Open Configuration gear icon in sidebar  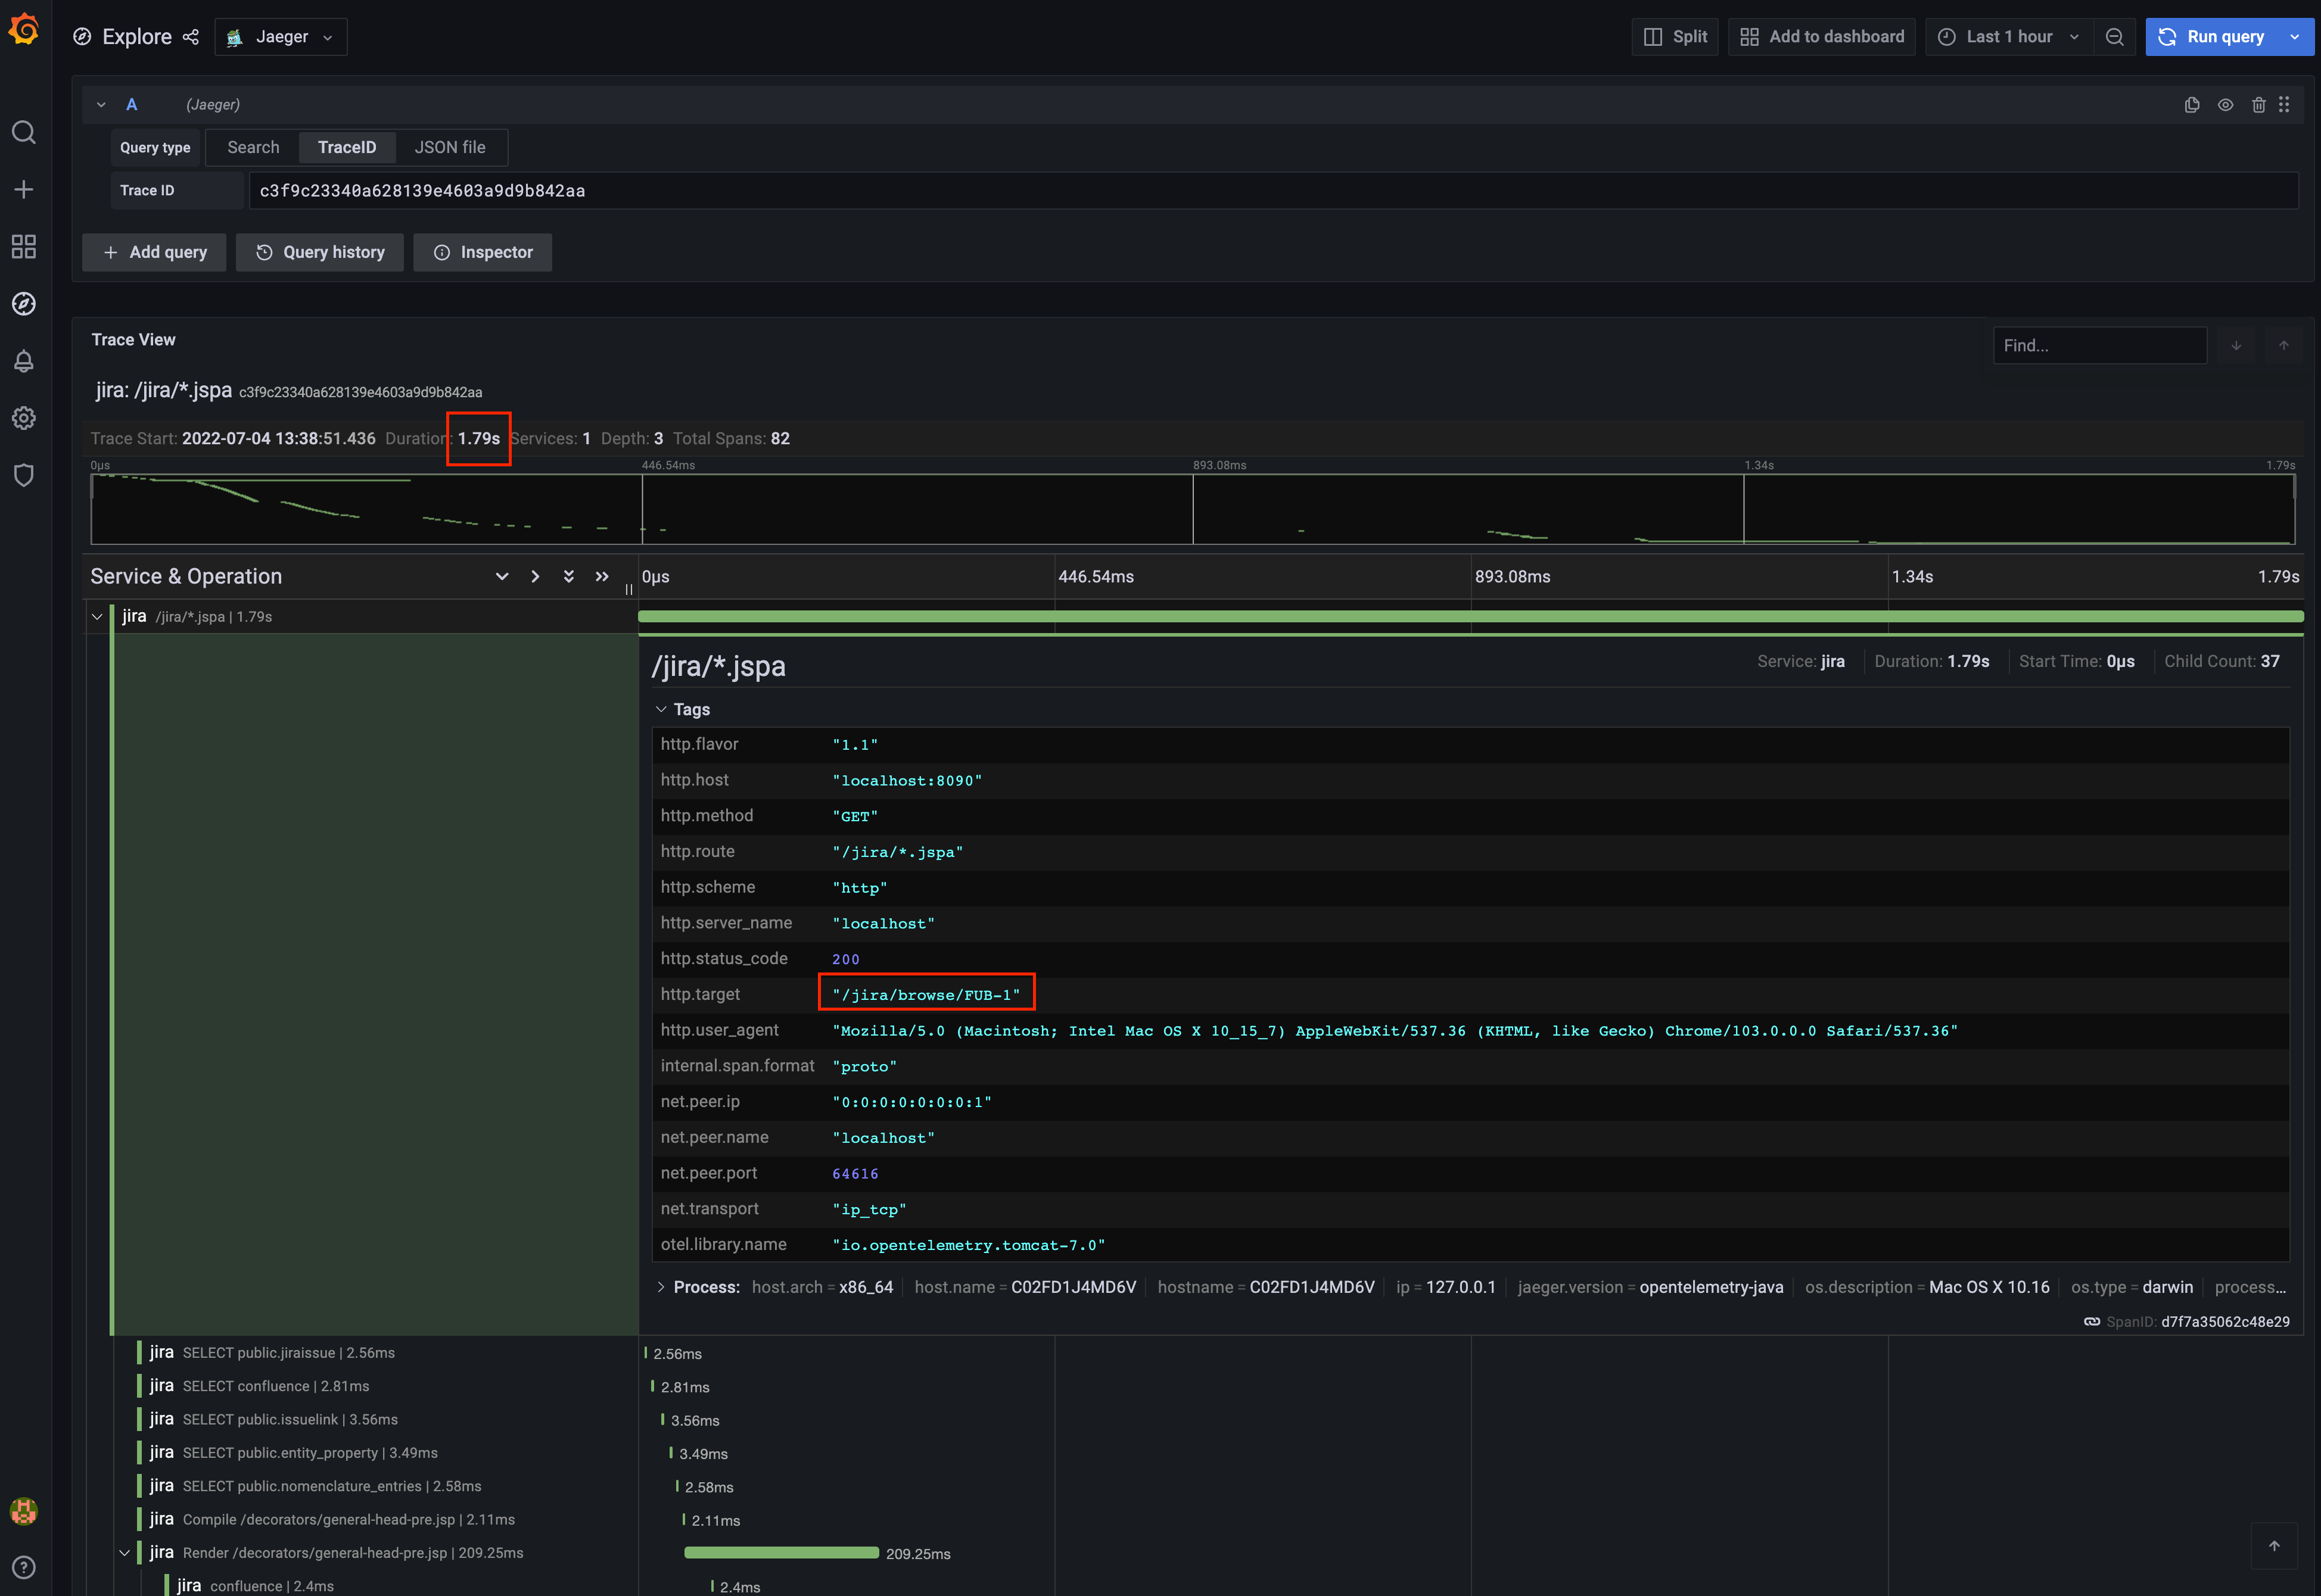point(24,418)
